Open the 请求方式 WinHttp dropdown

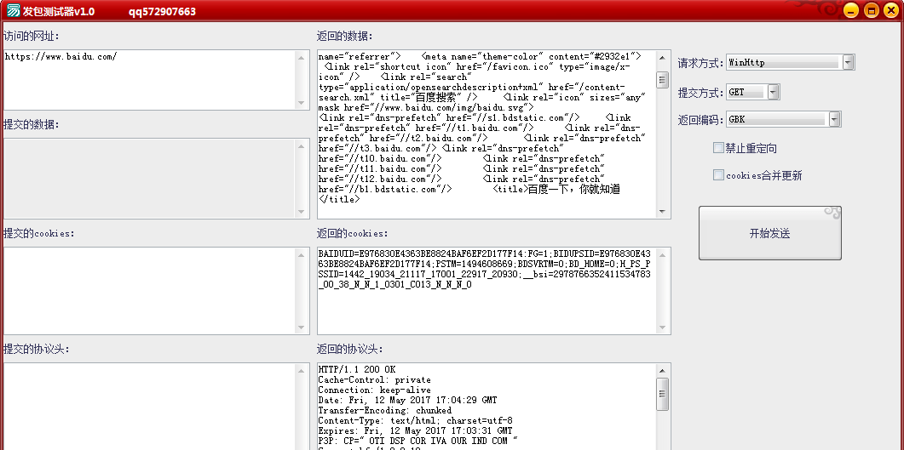click(x=848, y=62)
